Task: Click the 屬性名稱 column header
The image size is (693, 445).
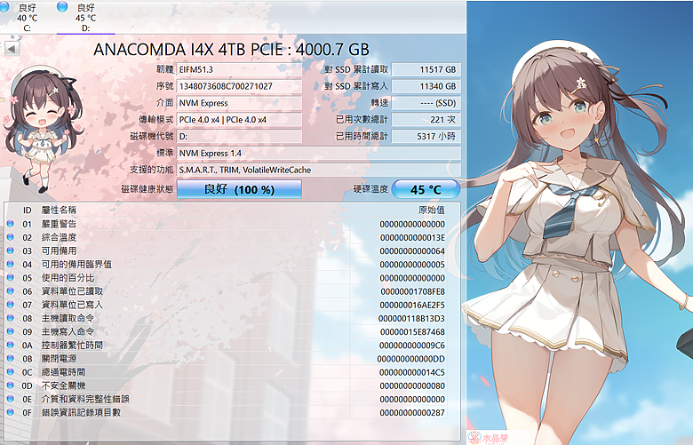Action: point(59,211)
